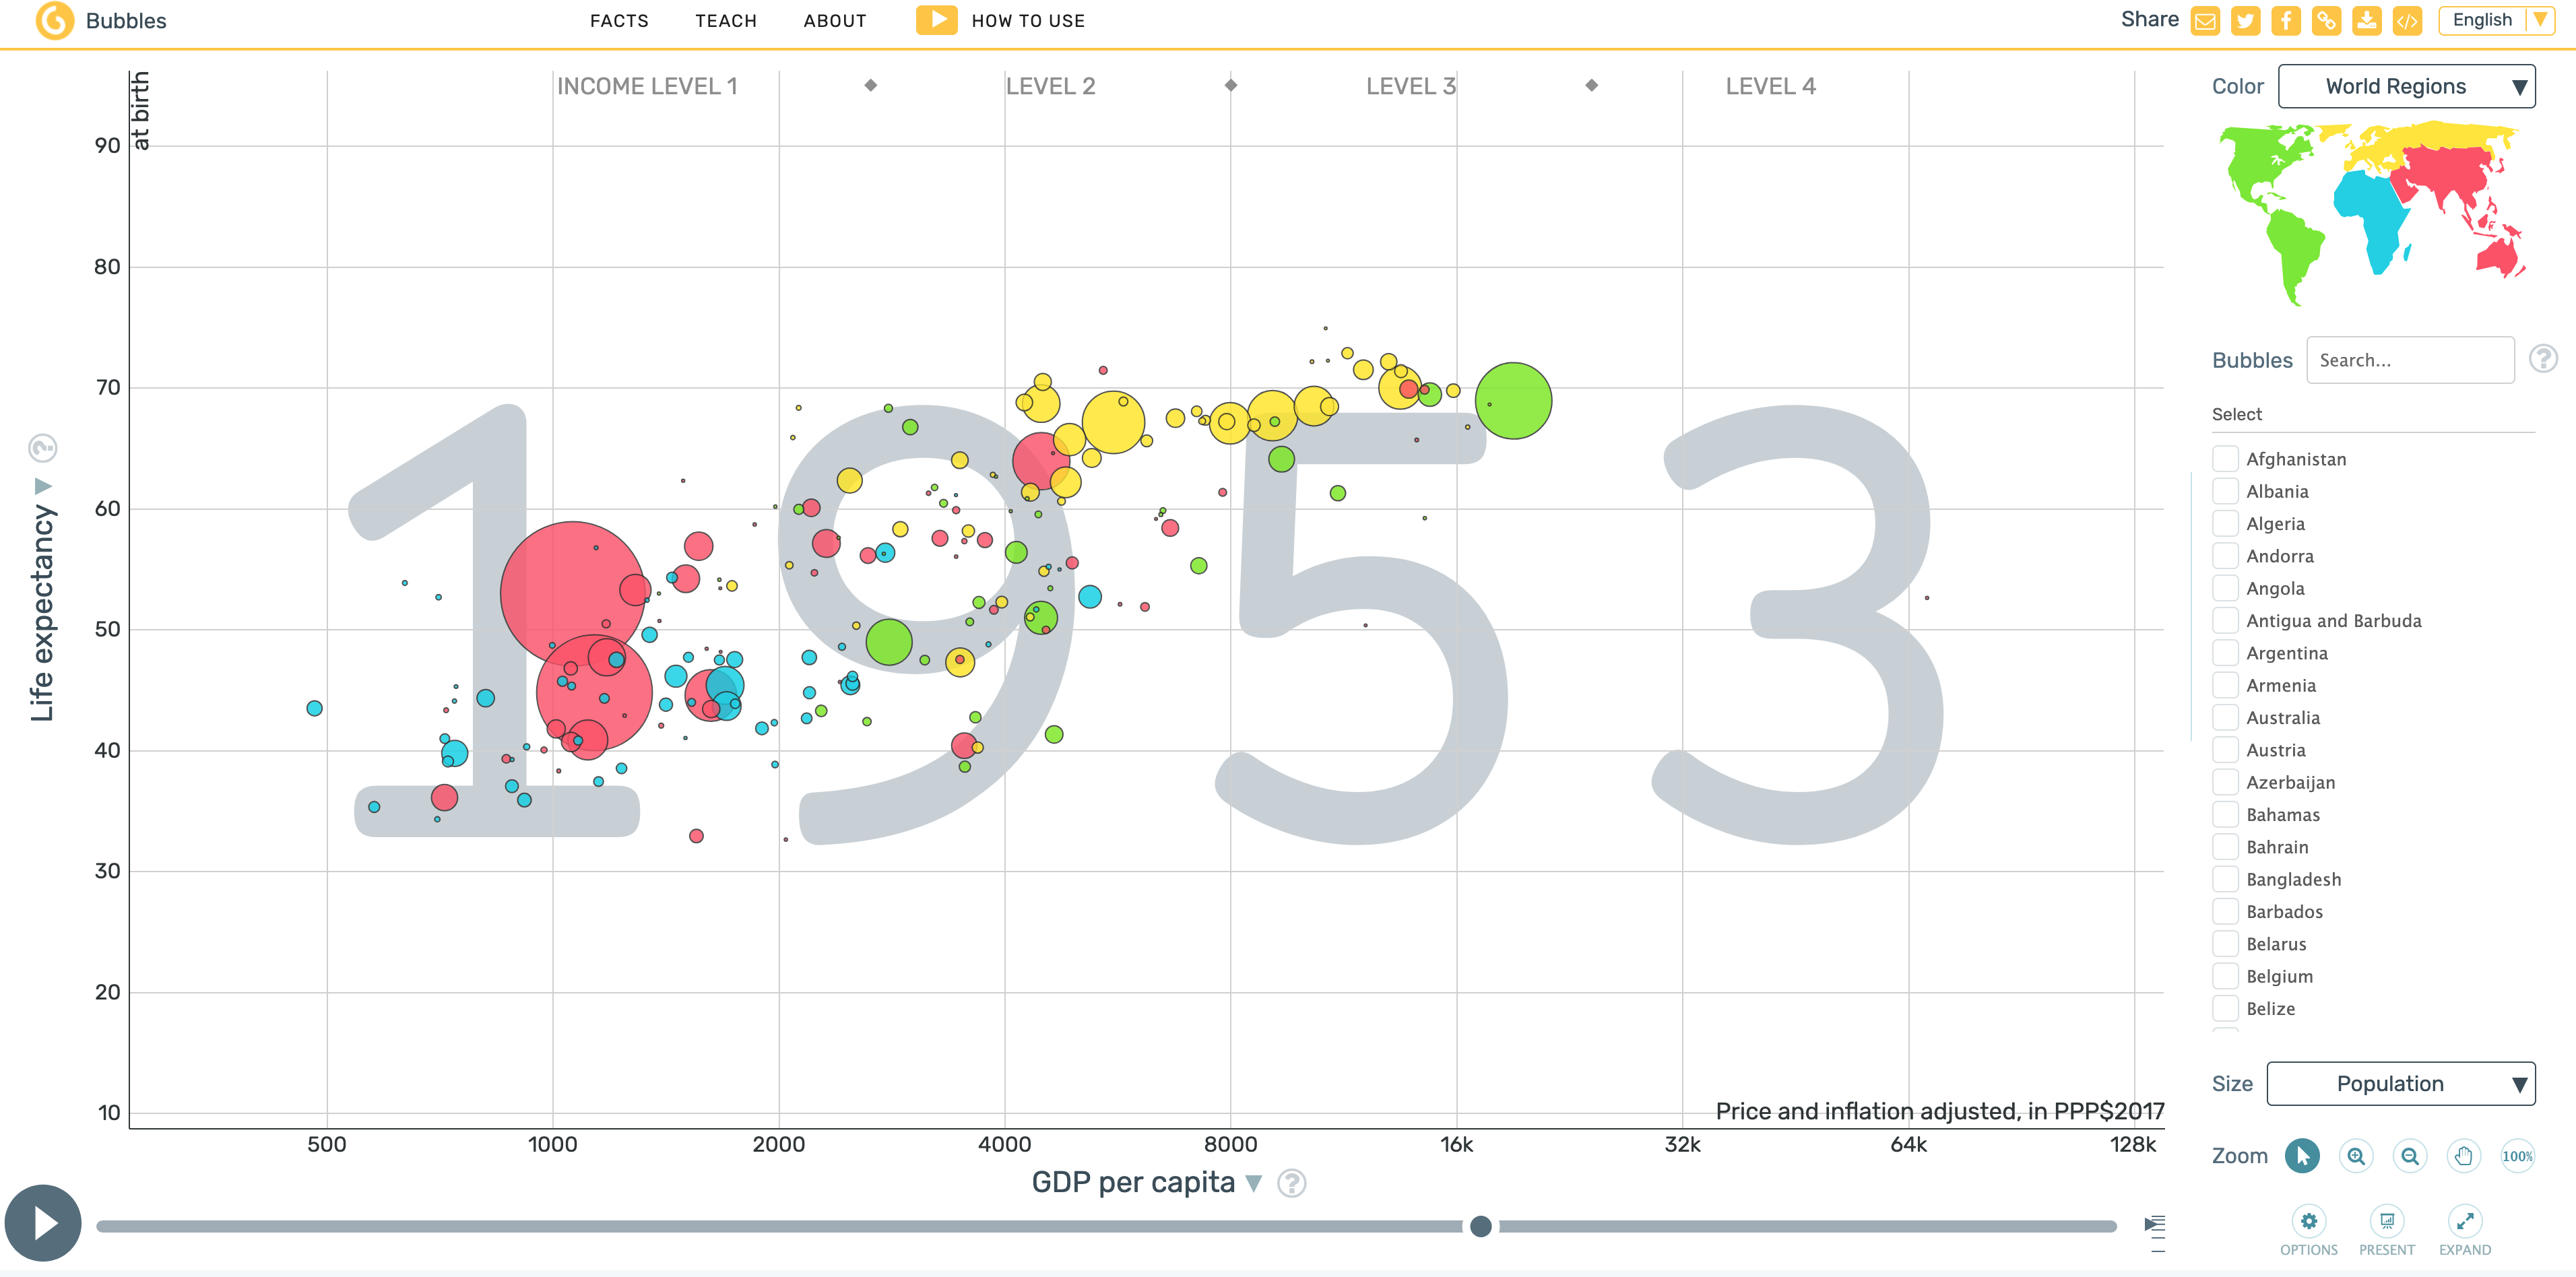
Task: Open the Population size dropdown
Action: coord(2400,1084)
